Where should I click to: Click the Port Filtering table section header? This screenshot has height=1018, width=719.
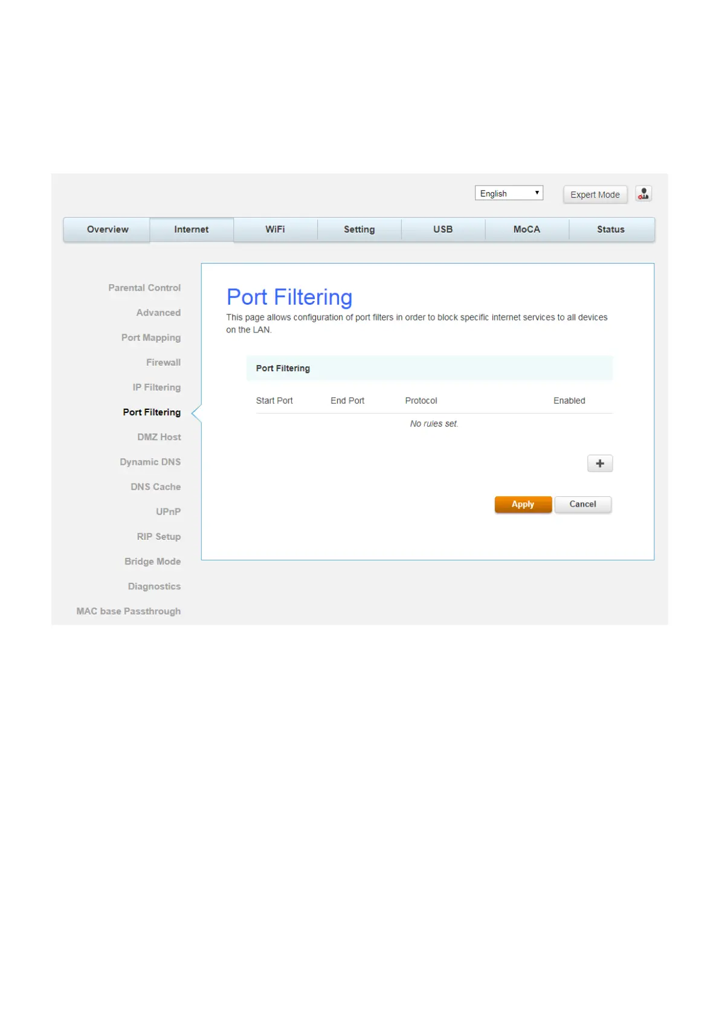pos(430,368)
